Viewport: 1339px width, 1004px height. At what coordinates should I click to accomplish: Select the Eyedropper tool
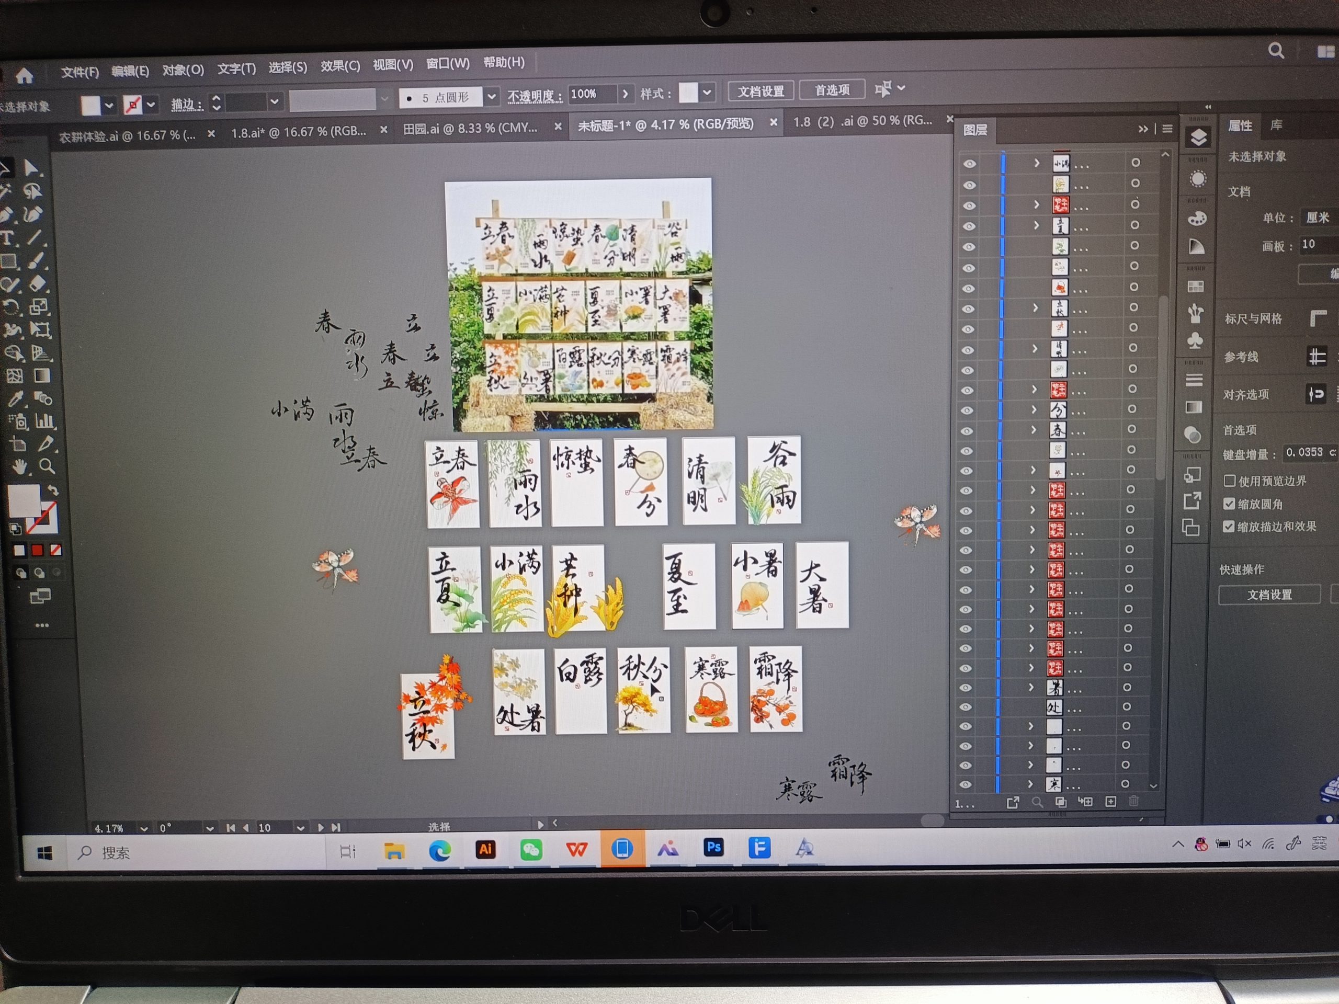15,398
